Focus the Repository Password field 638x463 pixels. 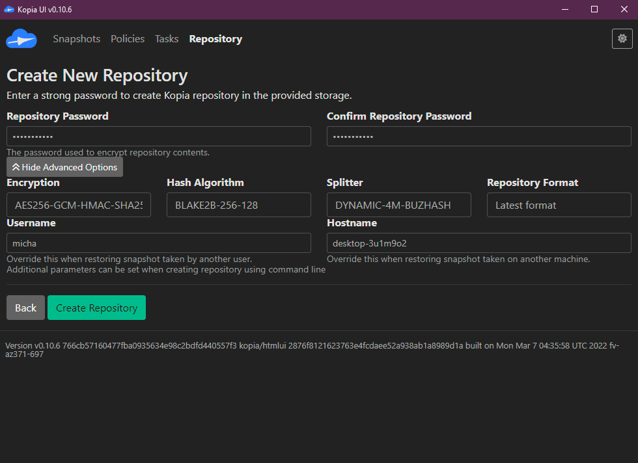[159, 137]
